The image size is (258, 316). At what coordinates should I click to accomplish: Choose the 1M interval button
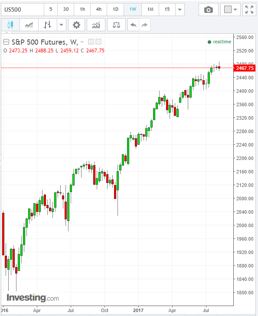[150, 10]
